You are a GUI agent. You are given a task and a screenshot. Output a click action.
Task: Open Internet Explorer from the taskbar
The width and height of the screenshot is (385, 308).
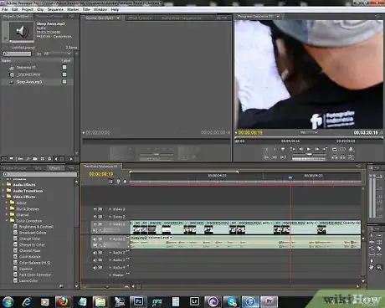point(27,301)
